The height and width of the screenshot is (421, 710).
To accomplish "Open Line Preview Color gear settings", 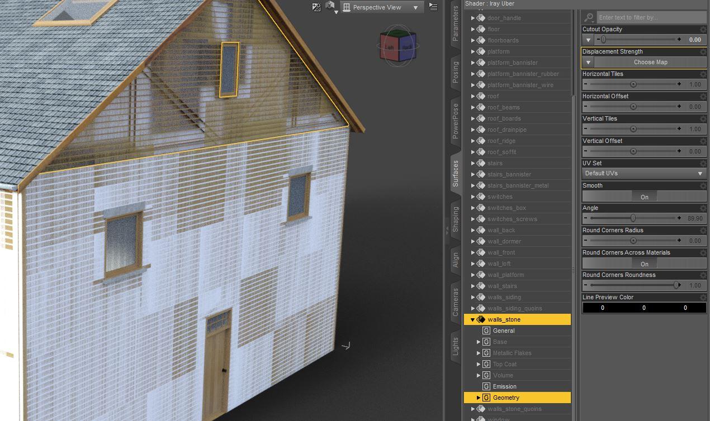I will pyautogui.click(x=703, y=298).
